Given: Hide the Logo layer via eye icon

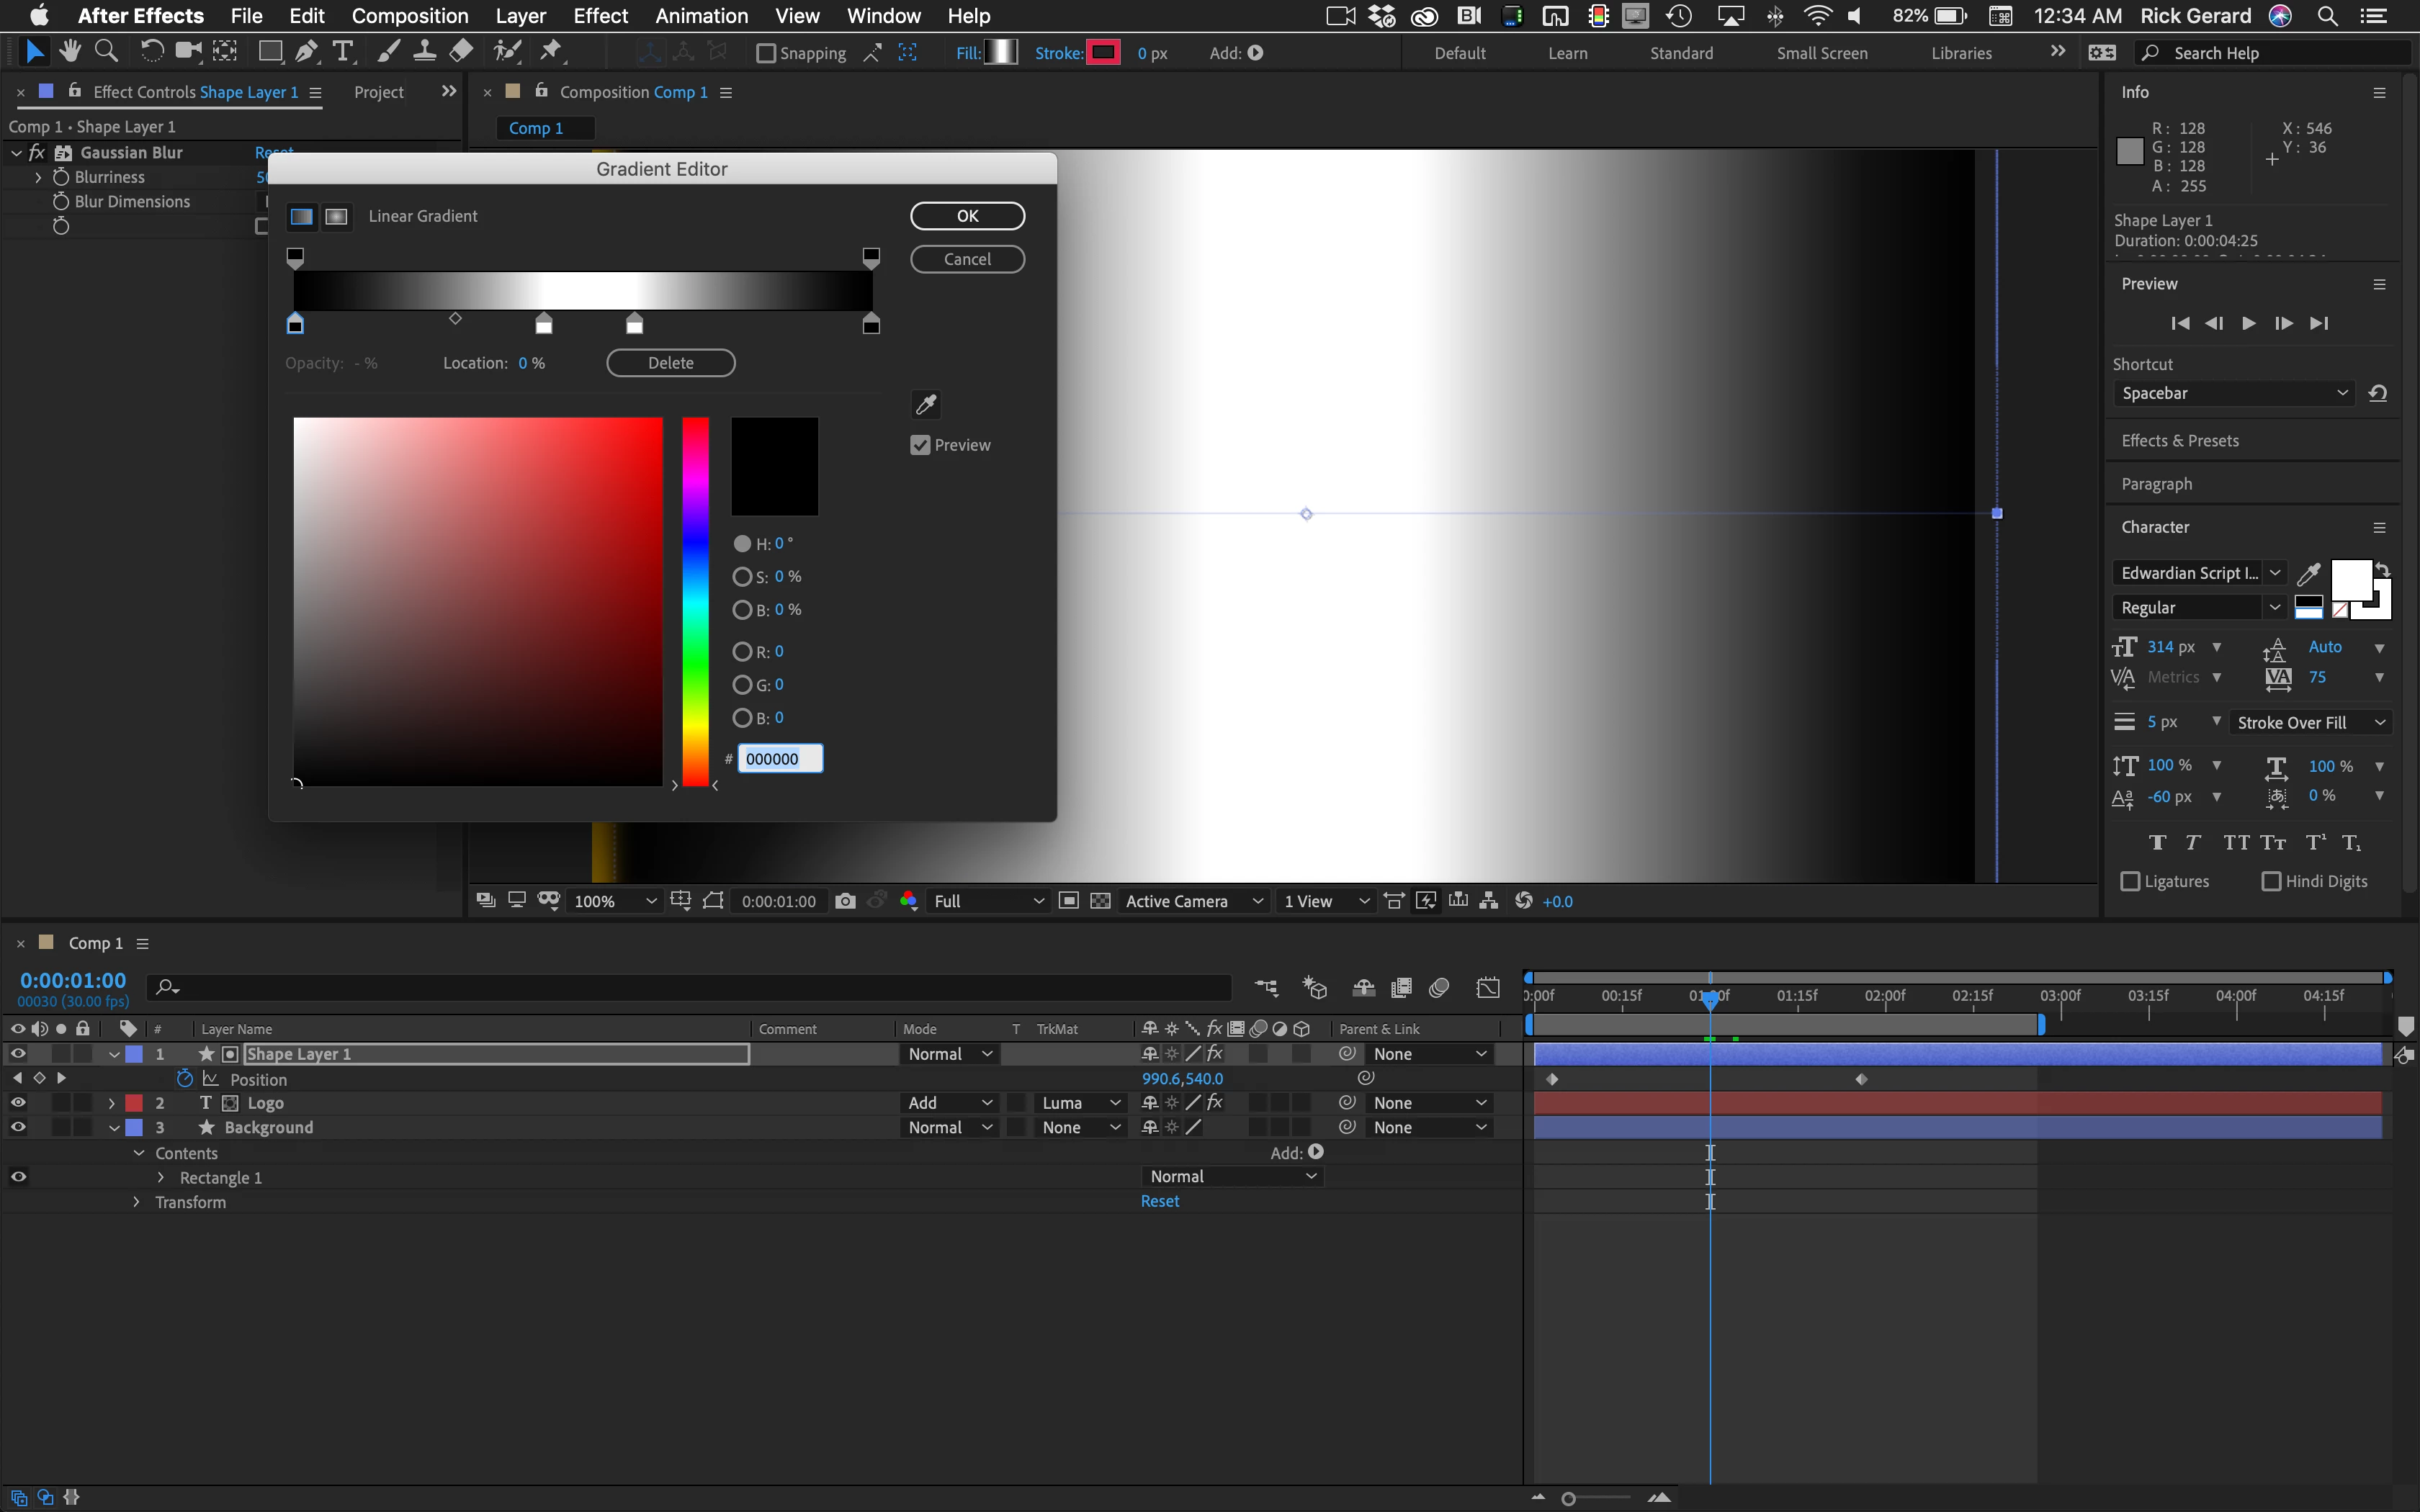Looking at the screenshot, I should point(18,1102).
